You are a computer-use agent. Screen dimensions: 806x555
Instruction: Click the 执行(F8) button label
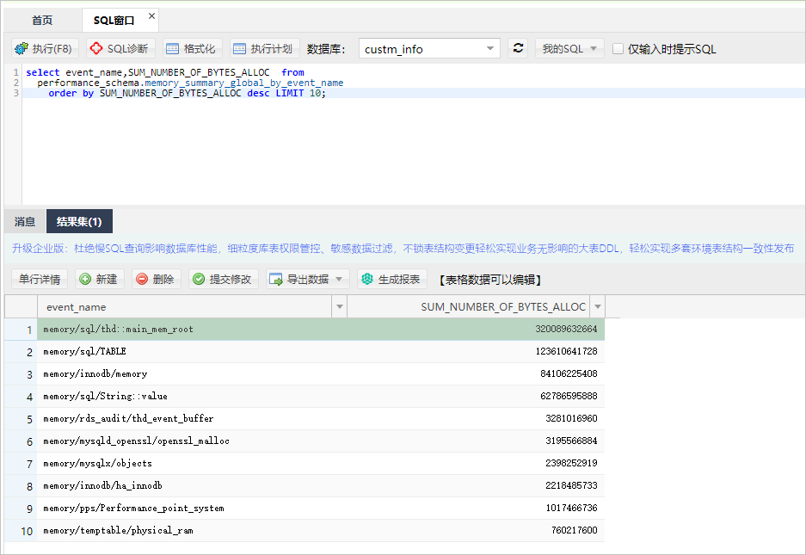pos(52,49)
